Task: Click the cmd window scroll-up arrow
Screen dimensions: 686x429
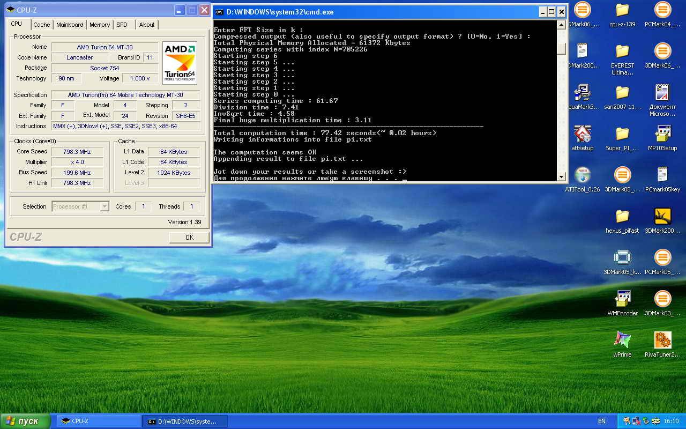Action: click(561, 25)
